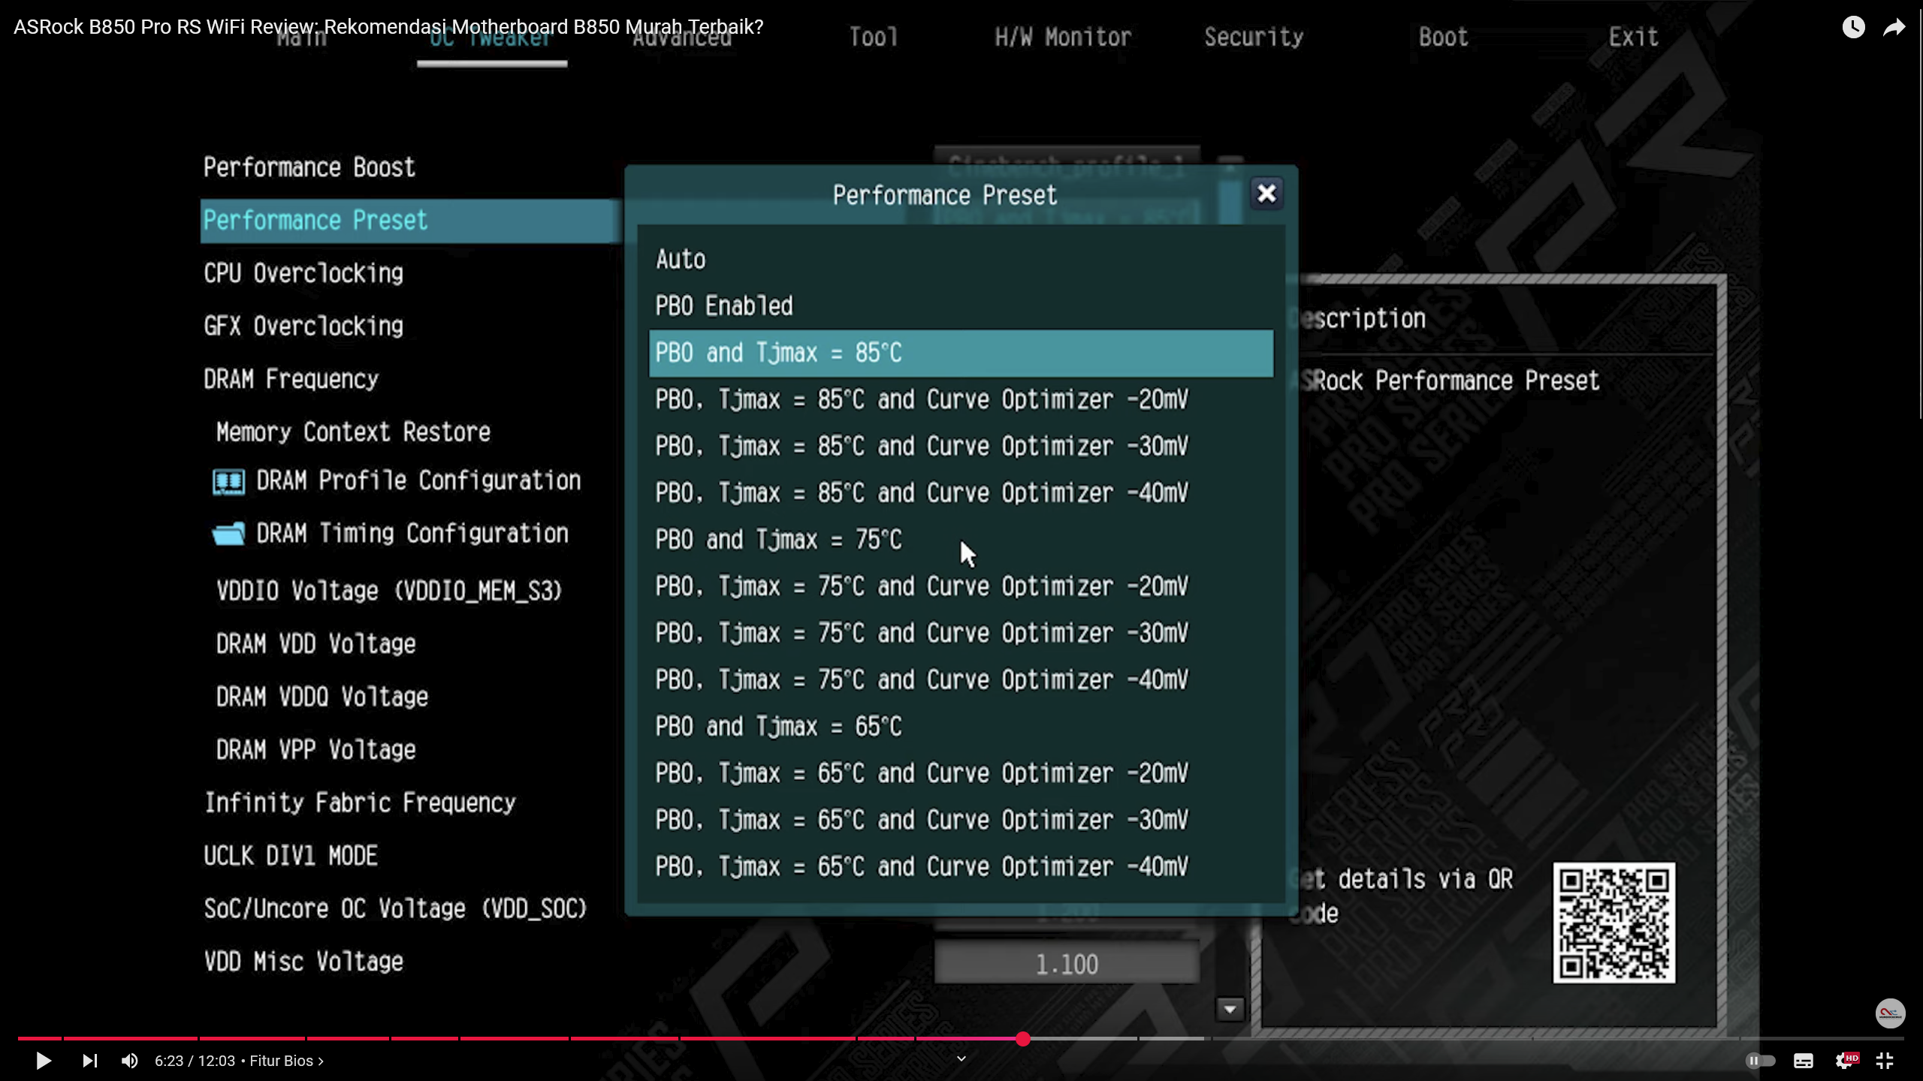Mute the video volume

(129, 1061)
